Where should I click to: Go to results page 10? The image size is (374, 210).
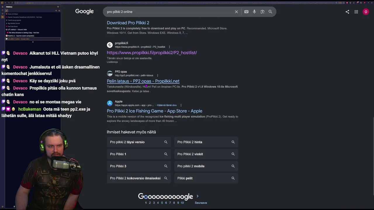[x=182, y=203]
